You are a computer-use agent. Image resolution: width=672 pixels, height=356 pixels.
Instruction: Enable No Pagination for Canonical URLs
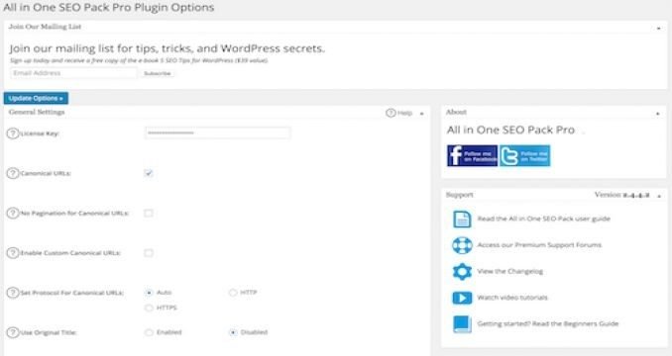click(149, 213)
